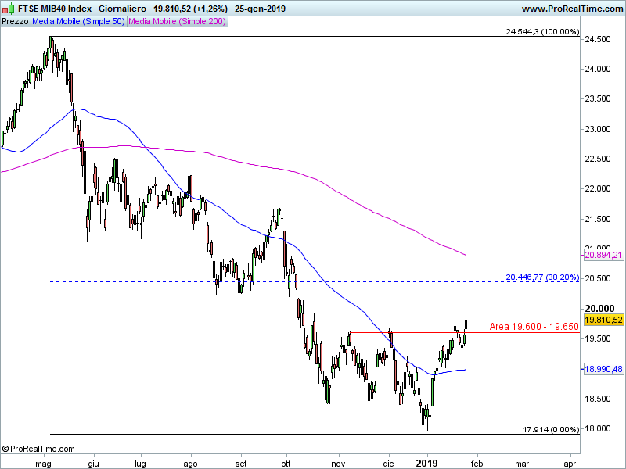This screenshot has height=469, width=626.
Task: Click the yellow 19.810,52 current price tag
Action: pyautogui.click(x=603, y=320)
